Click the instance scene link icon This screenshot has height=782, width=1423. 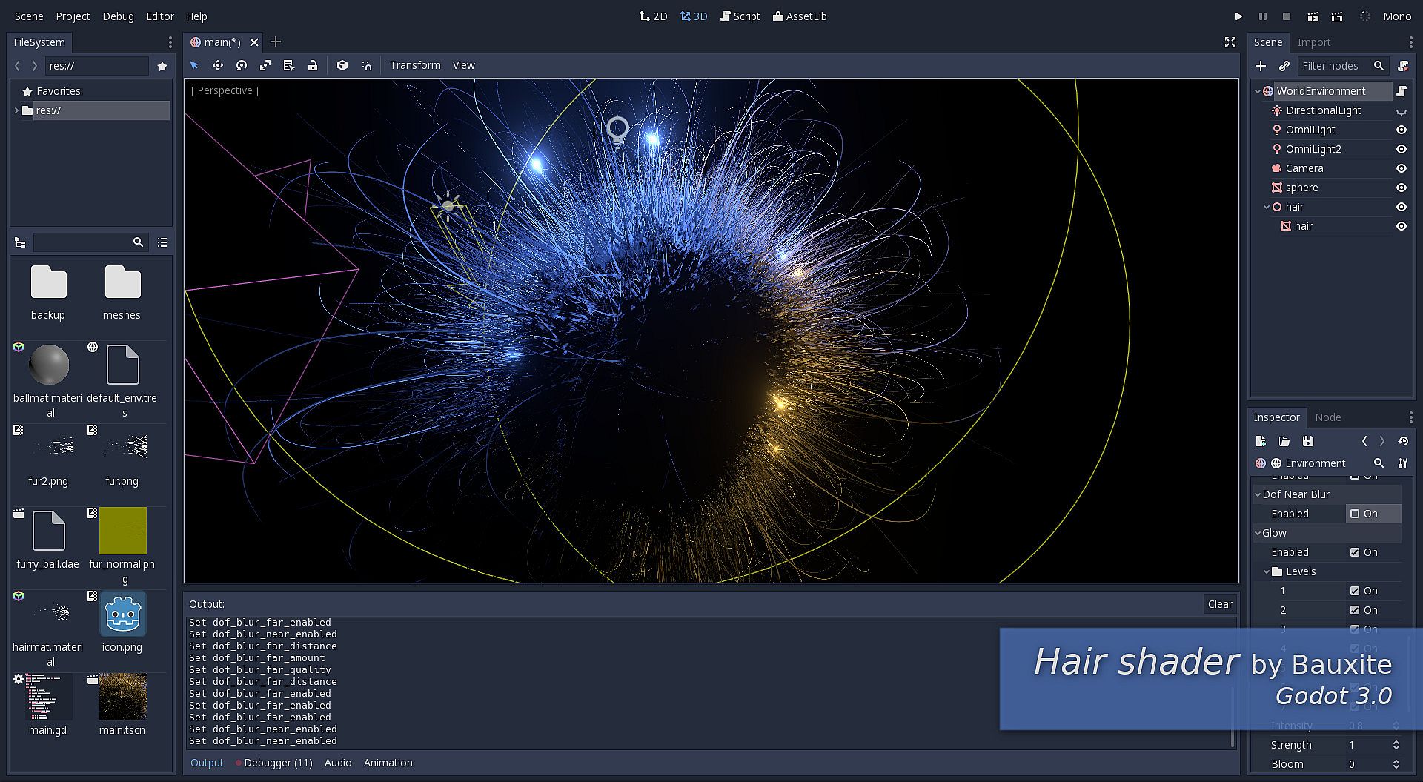(1284, 66)
